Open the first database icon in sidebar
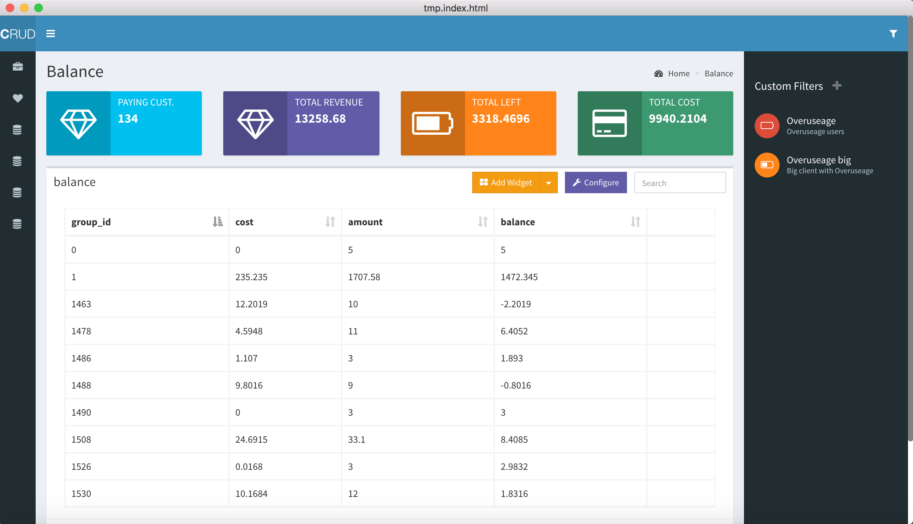 [17, 129]
